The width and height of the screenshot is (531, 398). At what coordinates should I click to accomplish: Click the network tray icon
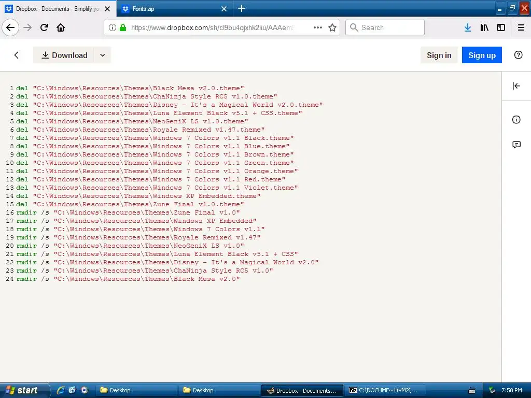[x=492, y=390]
